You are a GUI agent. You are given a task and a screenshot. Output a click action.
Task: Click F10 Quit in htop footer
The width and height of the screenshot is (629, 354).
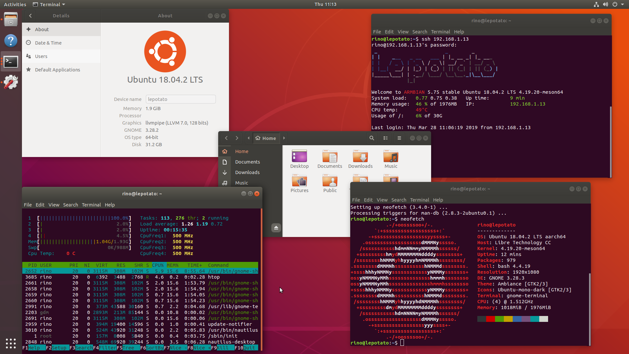click(x=246, y=348)
